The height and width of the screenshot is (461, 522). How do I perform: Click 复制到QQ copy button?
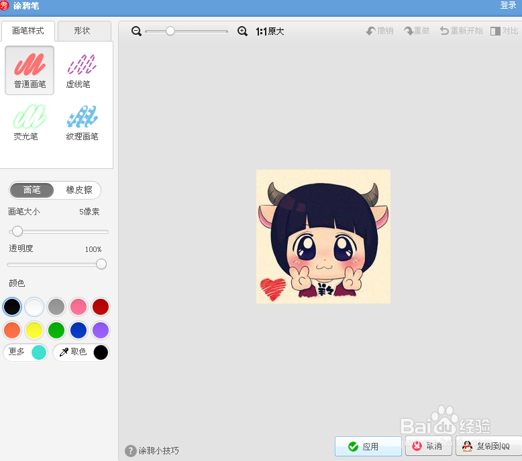(488, 446)
